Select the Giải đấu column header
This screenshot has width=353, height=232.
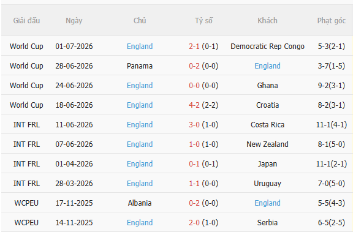click(26, 20)
